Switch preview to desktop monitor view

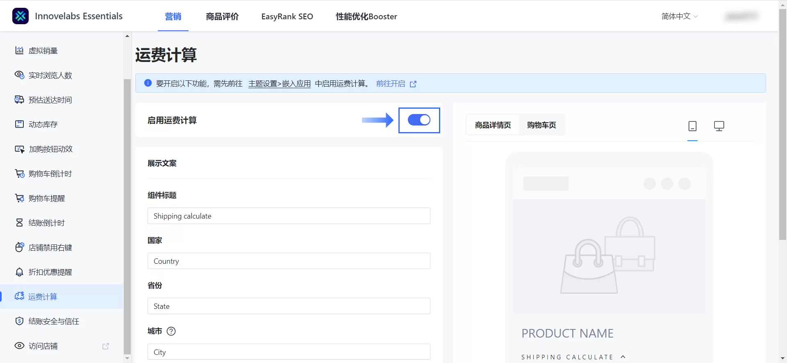click(719, 126)
